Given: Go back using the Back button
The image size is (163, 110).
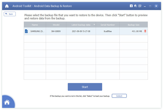Looking at the screenshot, I should (10, 14).
